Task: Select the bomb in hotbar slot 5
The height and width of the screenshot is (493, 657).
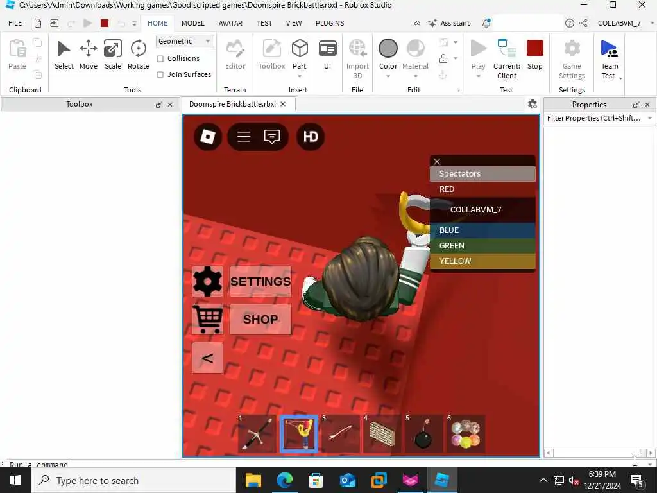Action: (423, 434)
